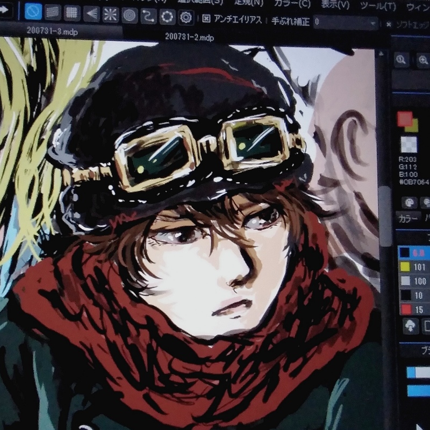Open the 定規(N) menu
The height and width of the screenshot is (430, 430).
click(x=249, y=3)
